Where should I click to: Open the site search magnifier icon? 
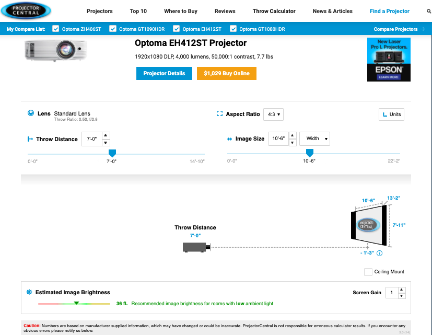pyautogui.click(x=429, y=11)
